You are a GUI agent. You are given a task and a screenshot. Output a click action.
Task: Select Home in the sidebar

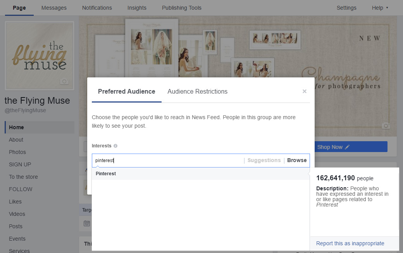point(40,127)
